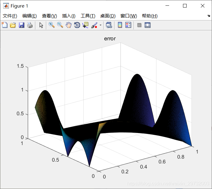This screenshot has height=189, width=212.
Task: Open the 编辑(E) menu
Action: coord(30,16)
